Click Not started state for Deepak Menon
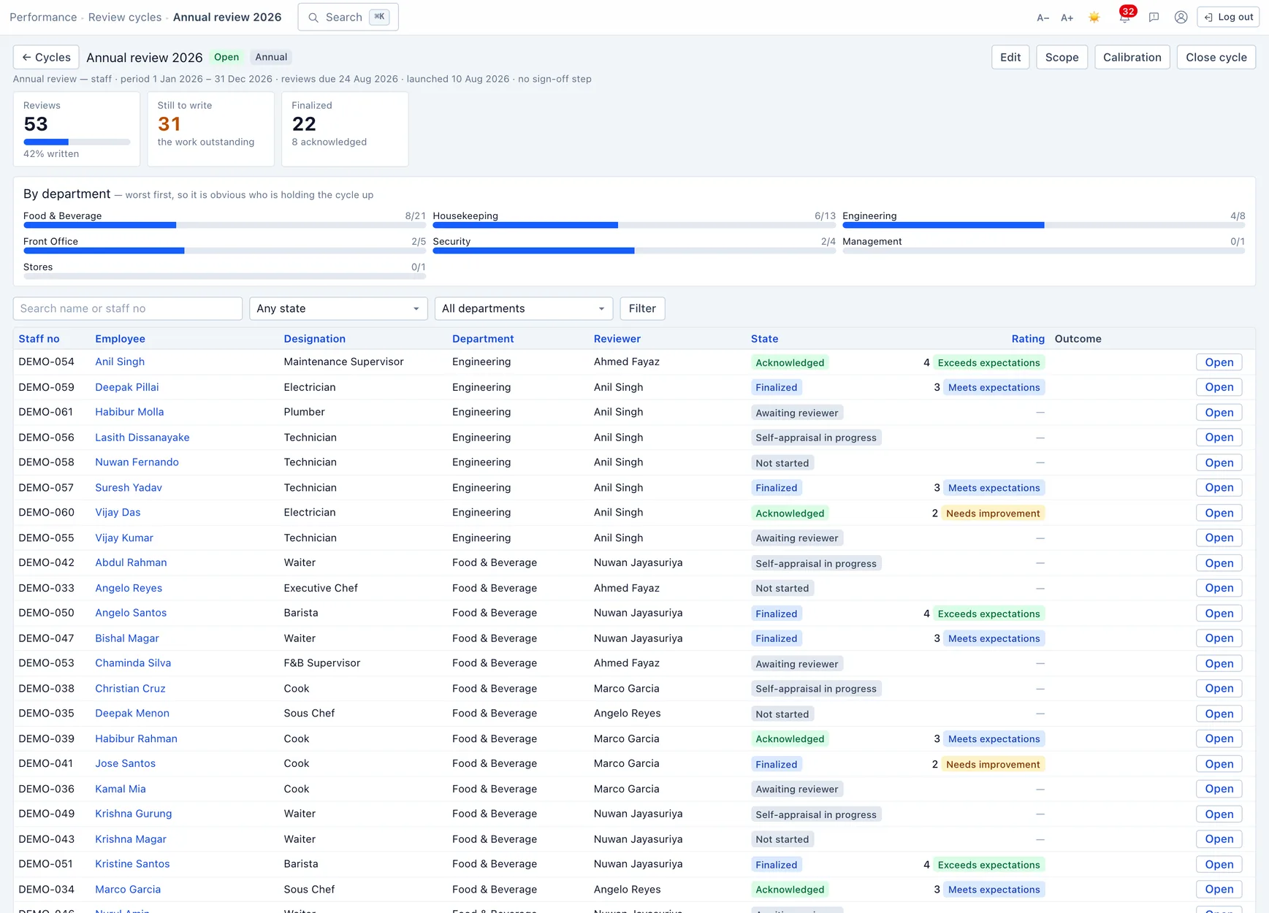The height and width of the screenshot is (913, 1269). tap(782, 714)
